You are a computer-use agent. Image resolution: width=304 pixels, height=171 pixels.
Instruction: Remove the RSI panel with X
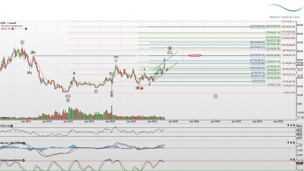coord(294,125)
